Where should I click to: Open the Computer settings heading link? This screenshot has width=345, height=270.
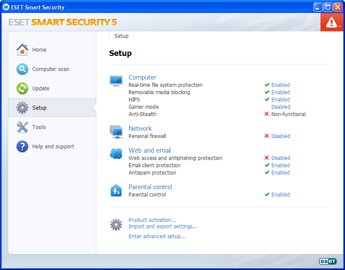[142, 77]
